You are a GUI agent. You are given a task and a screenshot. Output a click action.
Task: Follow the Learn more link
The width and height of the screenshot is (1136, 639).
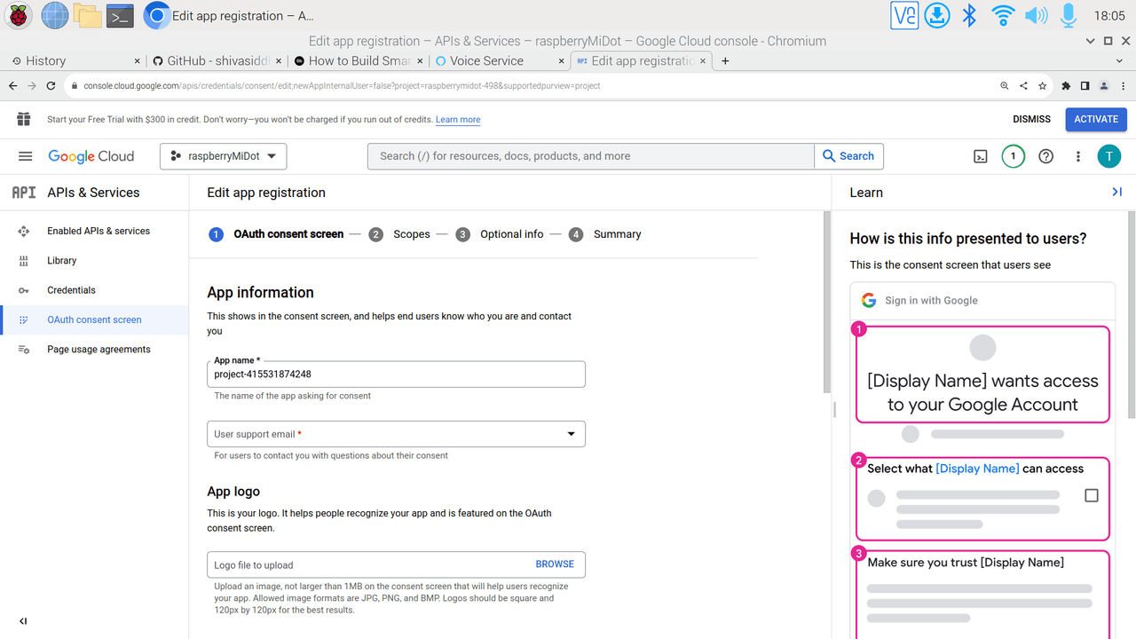[458, 120]
